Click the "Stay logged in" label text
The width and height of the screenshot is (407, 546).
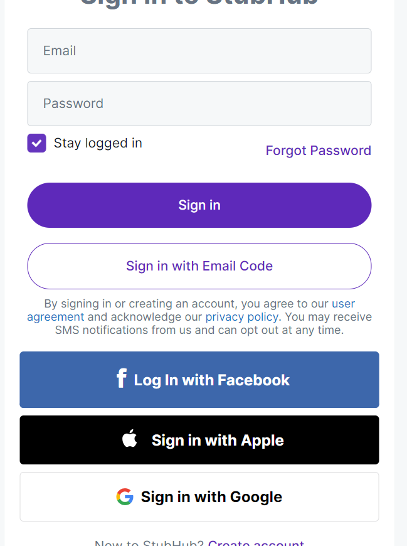tap(98, 143)
